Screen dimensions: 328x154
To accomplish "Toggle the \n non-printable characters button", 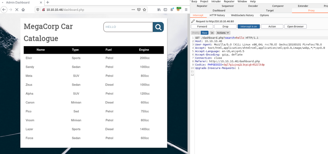I will tap(212, 33).
